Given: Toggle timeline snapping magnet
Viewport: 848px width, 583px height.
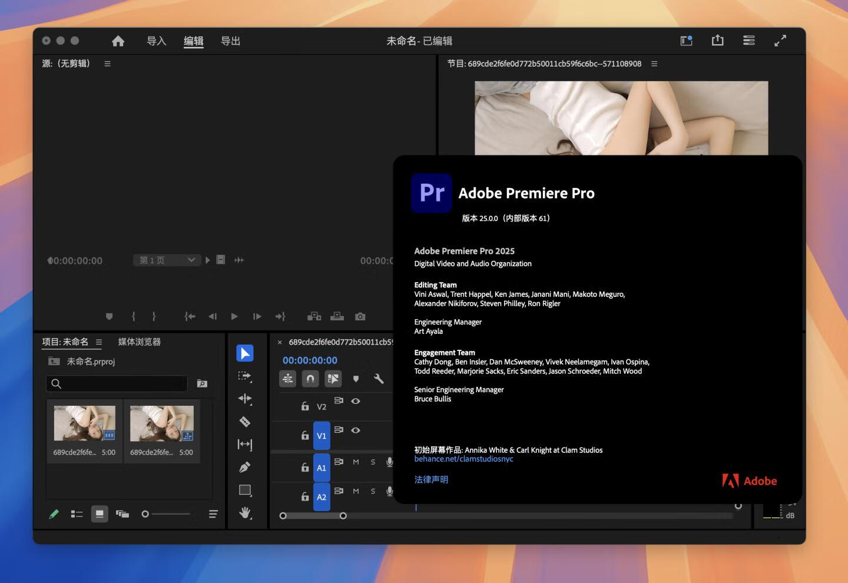Looking at the screenshot, I should [x=310, y=379].
